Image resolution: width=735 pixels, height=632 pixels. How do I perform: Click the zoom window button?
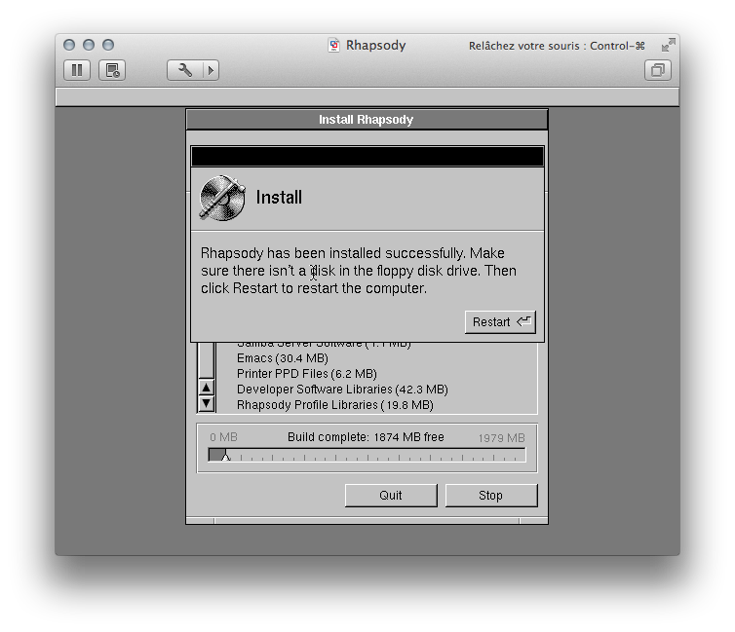pos(108,45)
